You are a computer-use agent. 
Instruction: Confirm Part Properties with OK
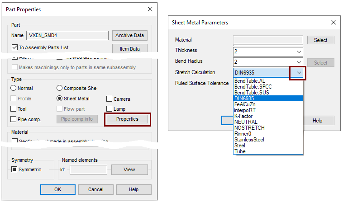(57, 189)
